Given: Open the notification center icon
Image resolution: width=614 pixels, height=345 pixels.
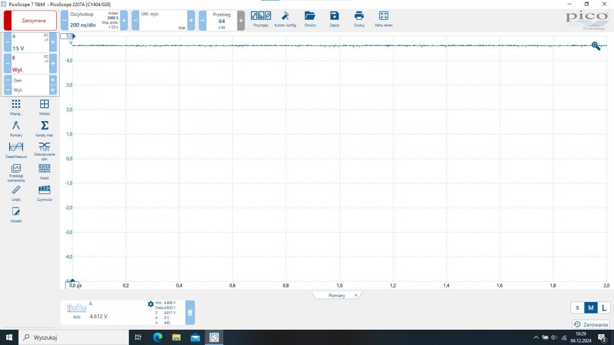Looking at the screenshot, I should point(602,337).
